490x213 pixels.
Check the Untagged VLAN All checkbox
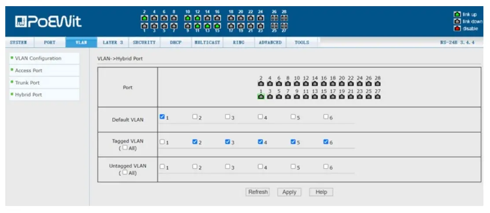[125, 173]
